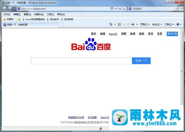Open the 查看(V) menu
Image resolution: width=185 pixels, height=132 pixels.
coord(27,14)
